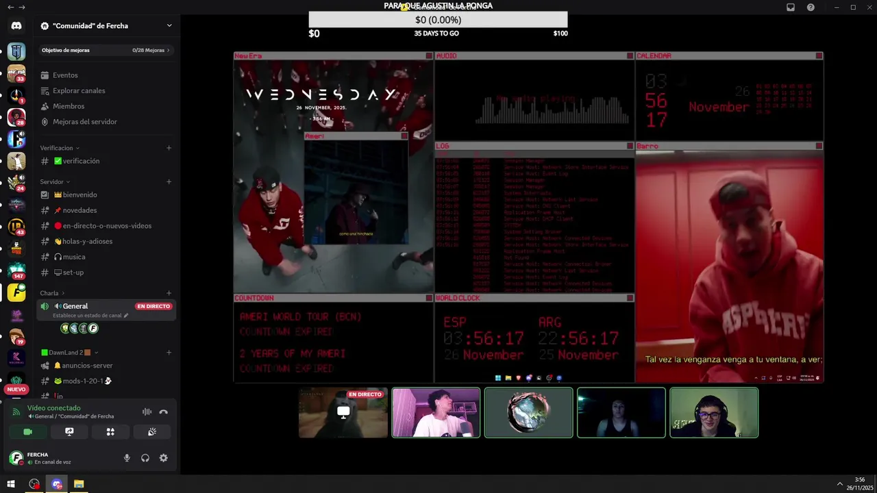The height and width of the screenshot is (493, 877).
Task: Show hidden tray icons chevron
Action: pyautogui.click(x=840, y=484)
